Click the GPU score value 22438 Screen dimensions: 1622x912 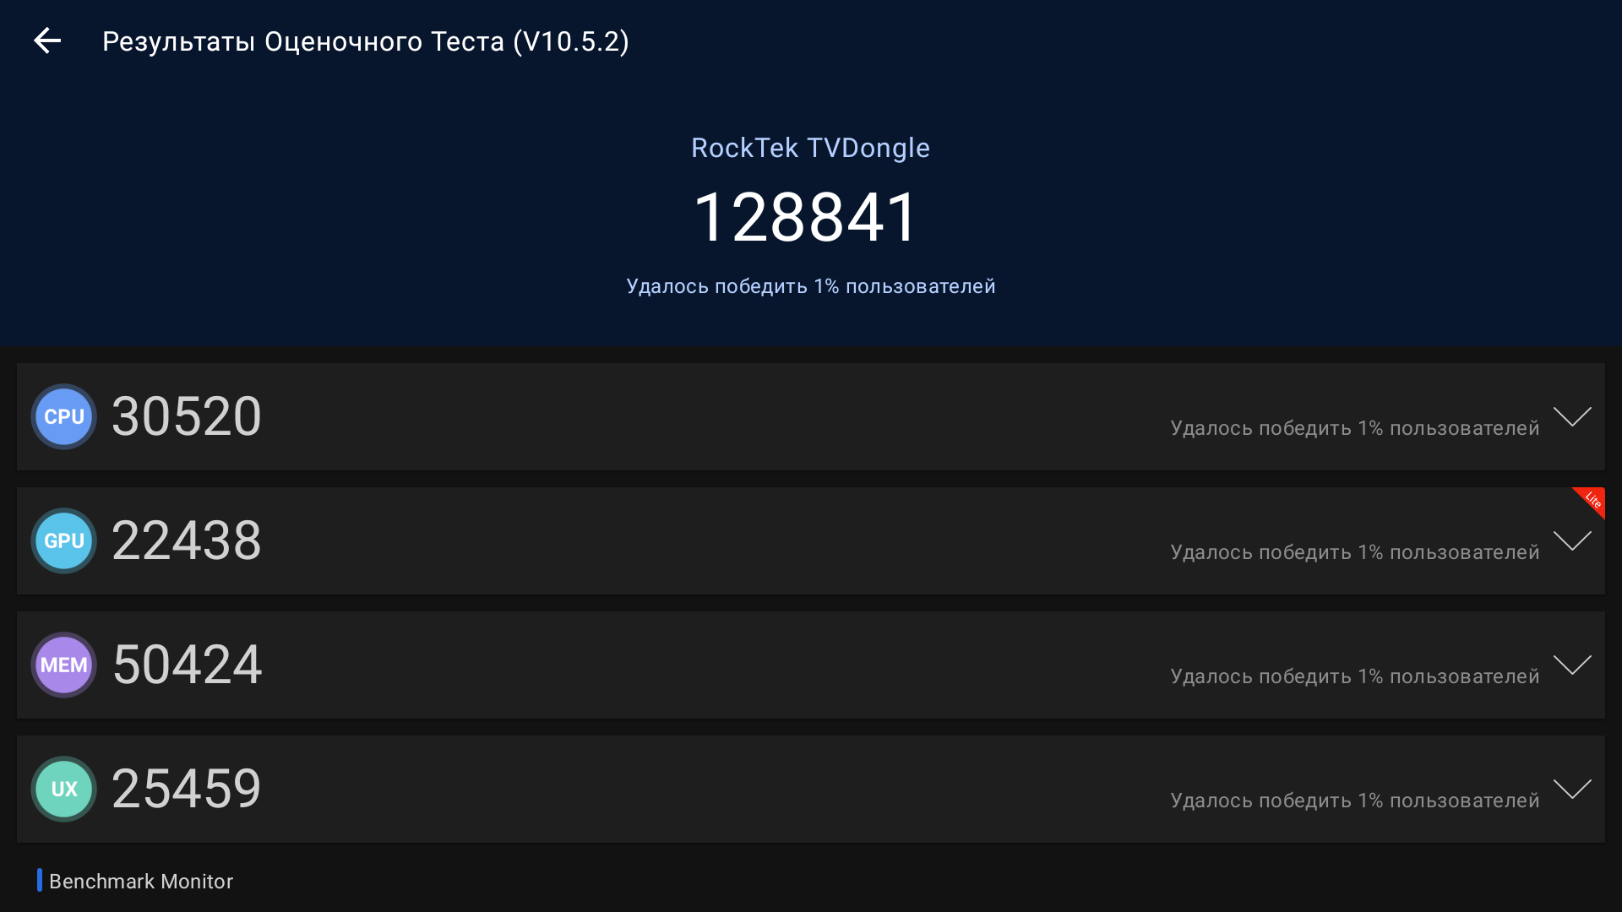click(187, 540)
